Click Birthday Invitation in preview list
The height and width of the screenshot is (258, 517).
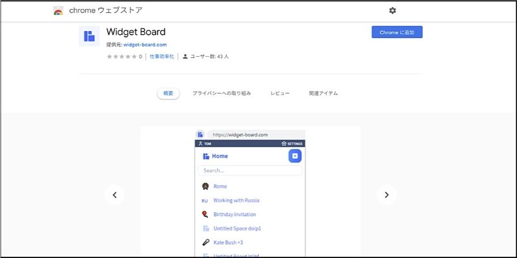click(235, 215)
